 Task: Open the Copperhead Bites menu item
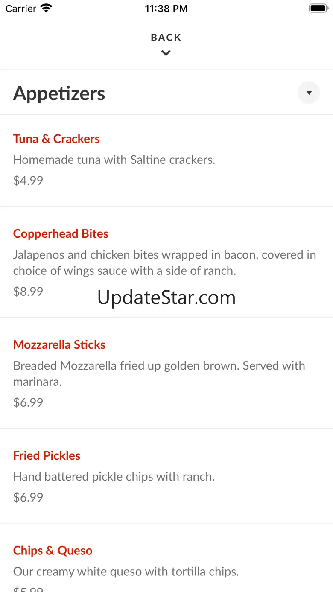click(x=61, y=233)
